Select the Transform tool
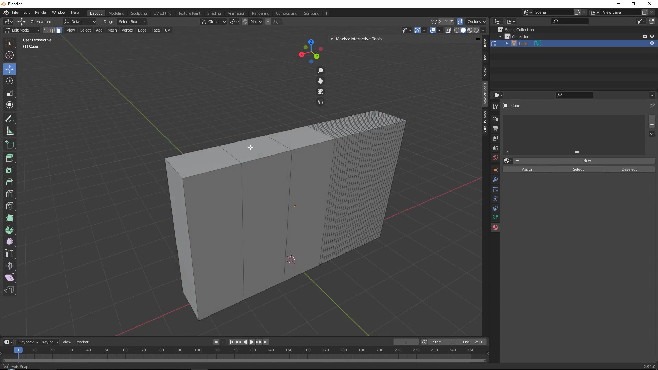 10,105
